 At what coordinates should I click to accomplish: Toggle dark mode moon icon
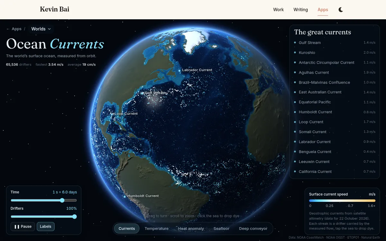point(341,10)
